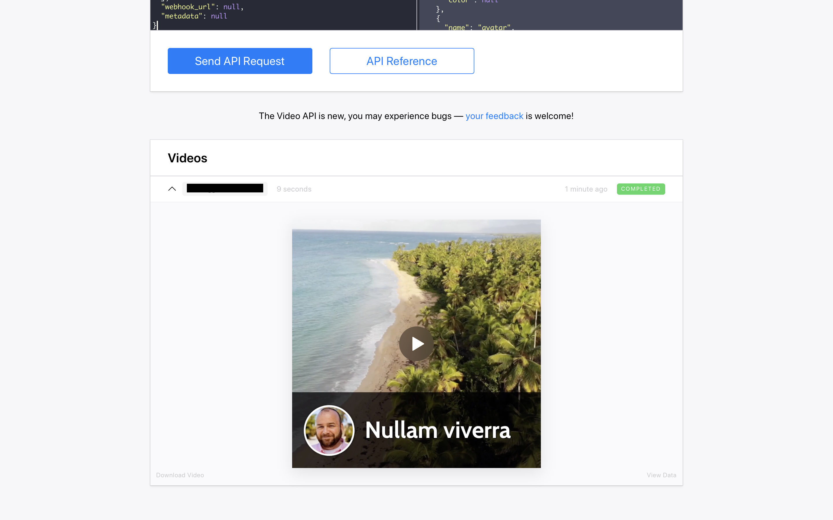Image resolution: width=833 pixels, height=520 pixels.
Task: Collapse the video row chevron
Action: pos(172,189)
